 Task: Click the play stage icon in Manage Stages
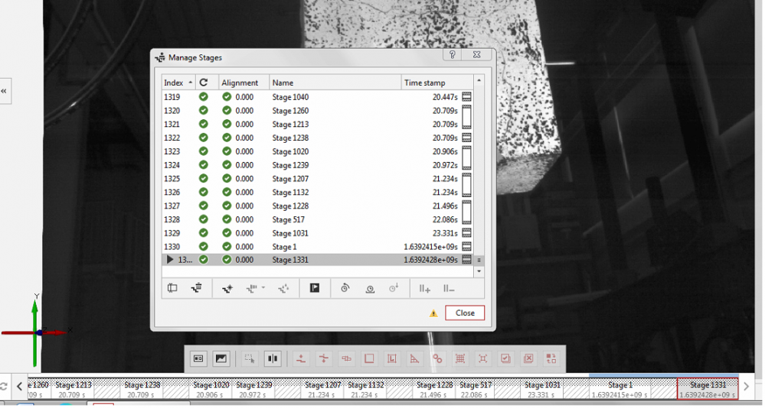pos(314,288)
